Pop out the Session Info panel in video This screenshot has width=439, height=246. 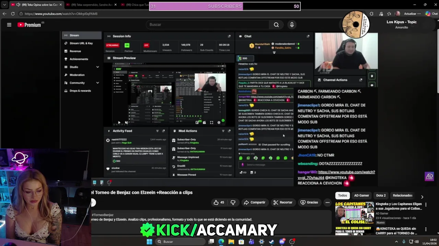coord(229,36)
